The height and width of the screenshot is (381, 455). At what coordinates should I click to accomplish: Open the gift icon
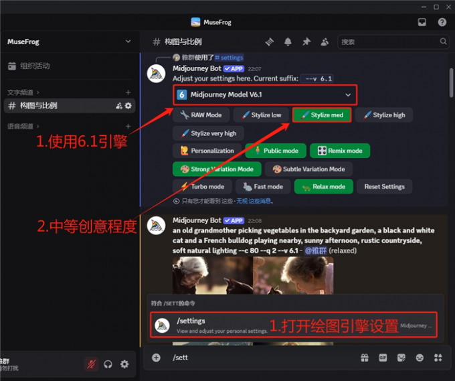tap(365, 358)
